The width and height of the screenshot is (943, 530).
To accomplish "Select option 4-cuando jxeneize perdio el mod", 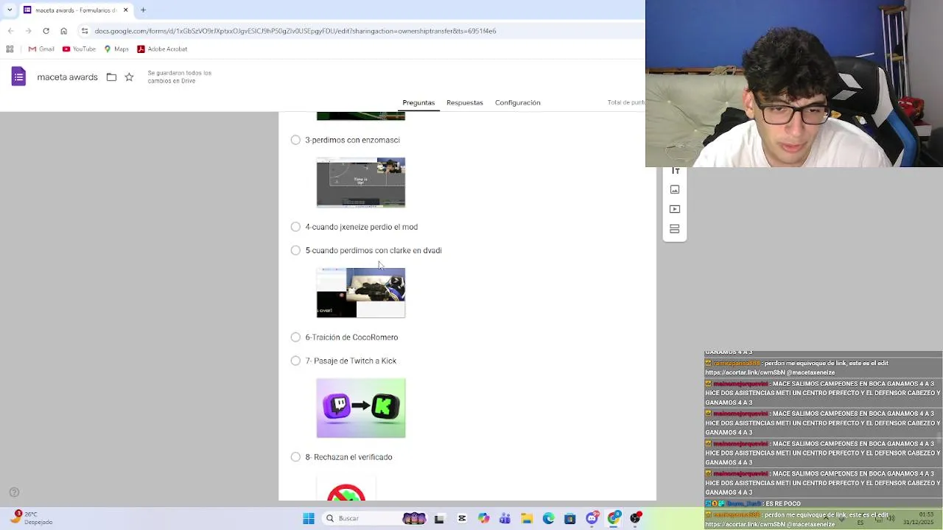I will [295, 227].
